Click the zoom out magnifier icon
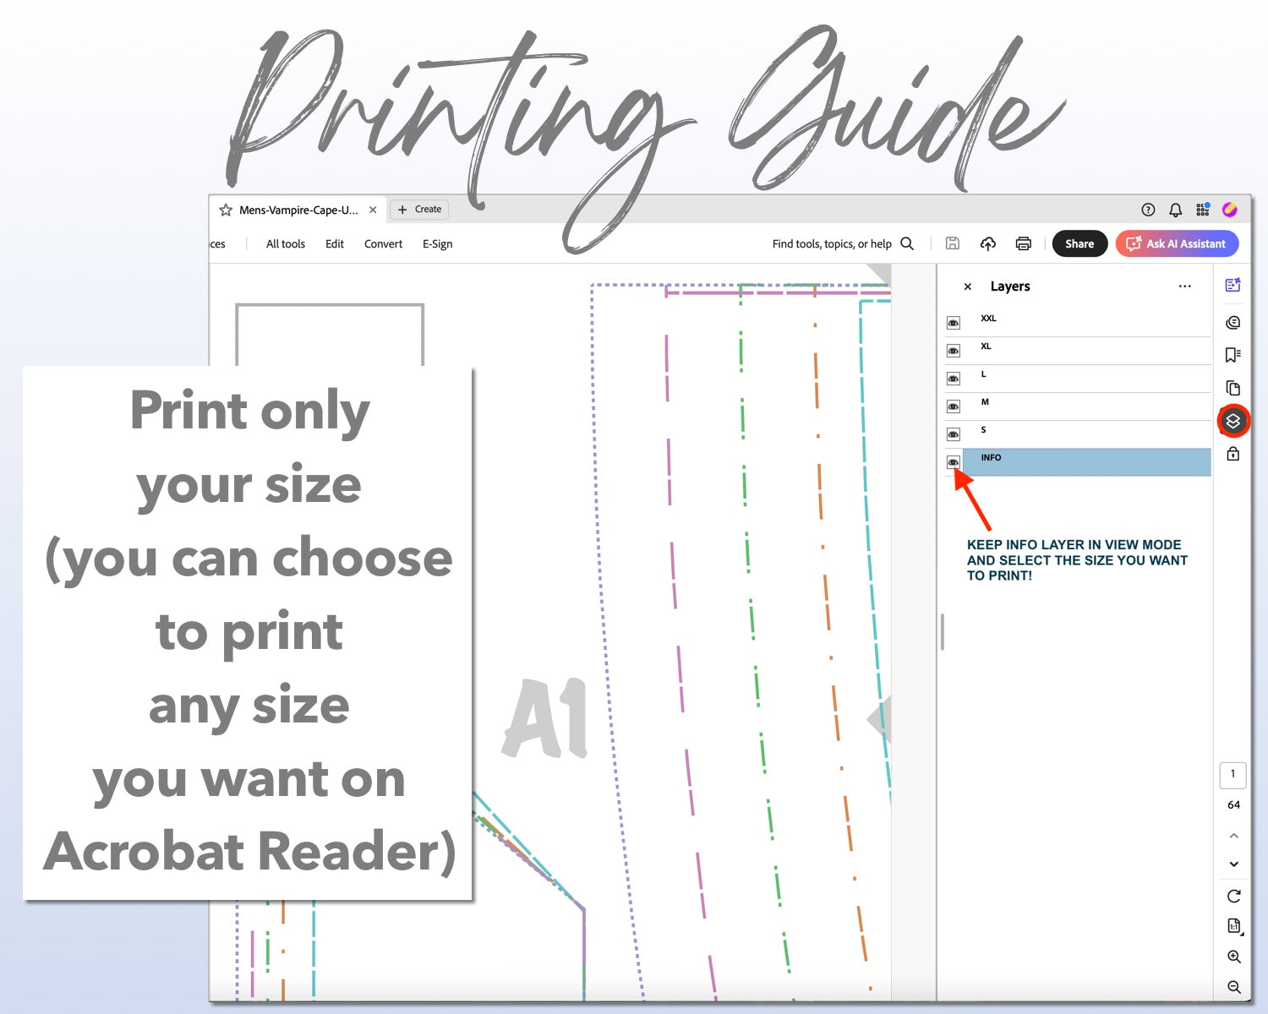 [x=1233, y=987]
